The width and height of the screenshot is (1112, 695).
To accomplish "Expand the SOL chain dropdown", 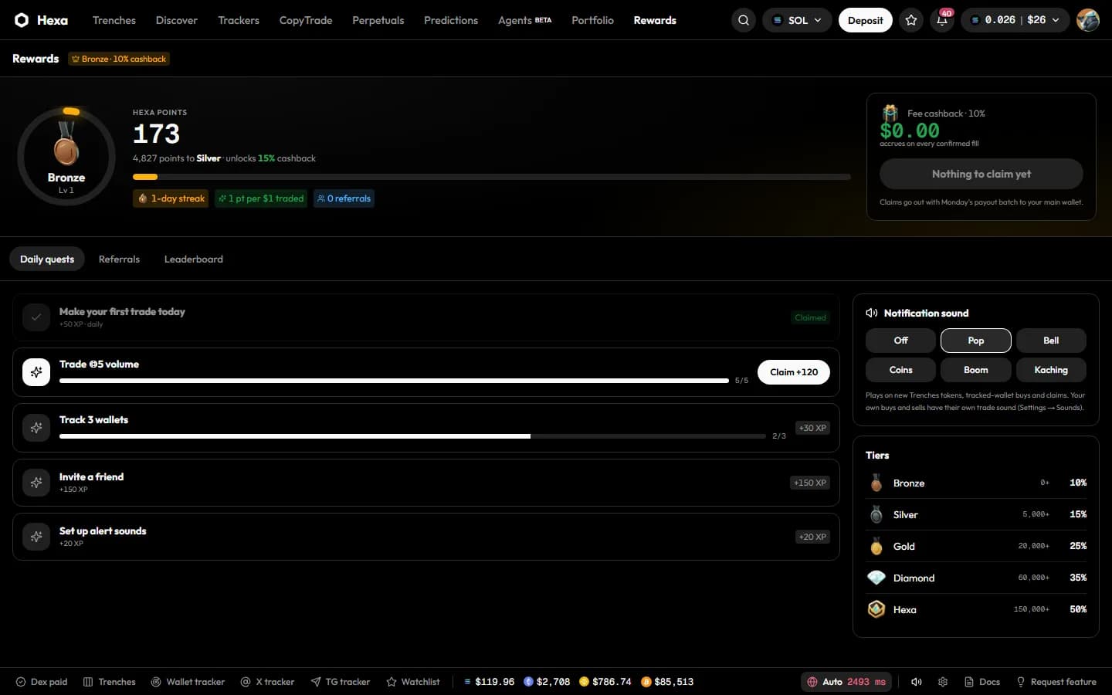I will [797, 20].
